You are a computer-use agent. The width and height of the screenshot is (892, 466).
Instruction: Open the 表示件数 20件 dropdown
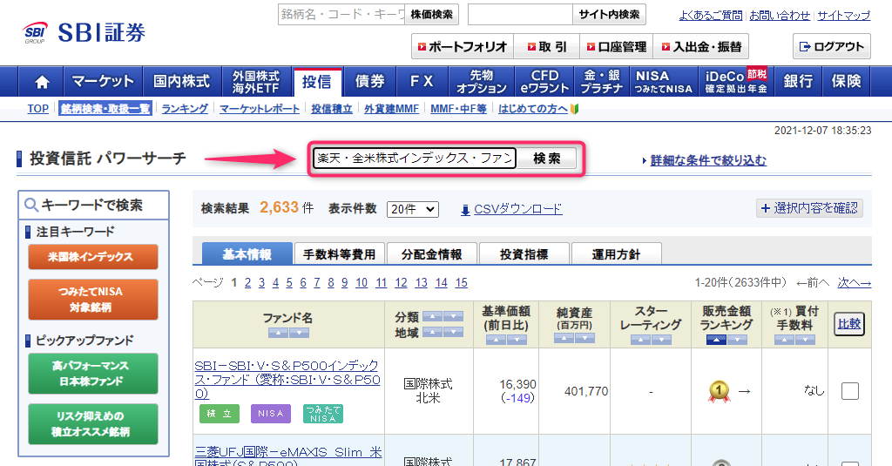(412, 209)
